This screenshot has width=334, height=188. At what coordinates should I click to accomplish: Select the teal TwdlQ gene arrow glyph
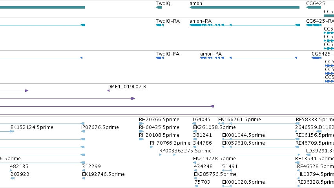159,7
